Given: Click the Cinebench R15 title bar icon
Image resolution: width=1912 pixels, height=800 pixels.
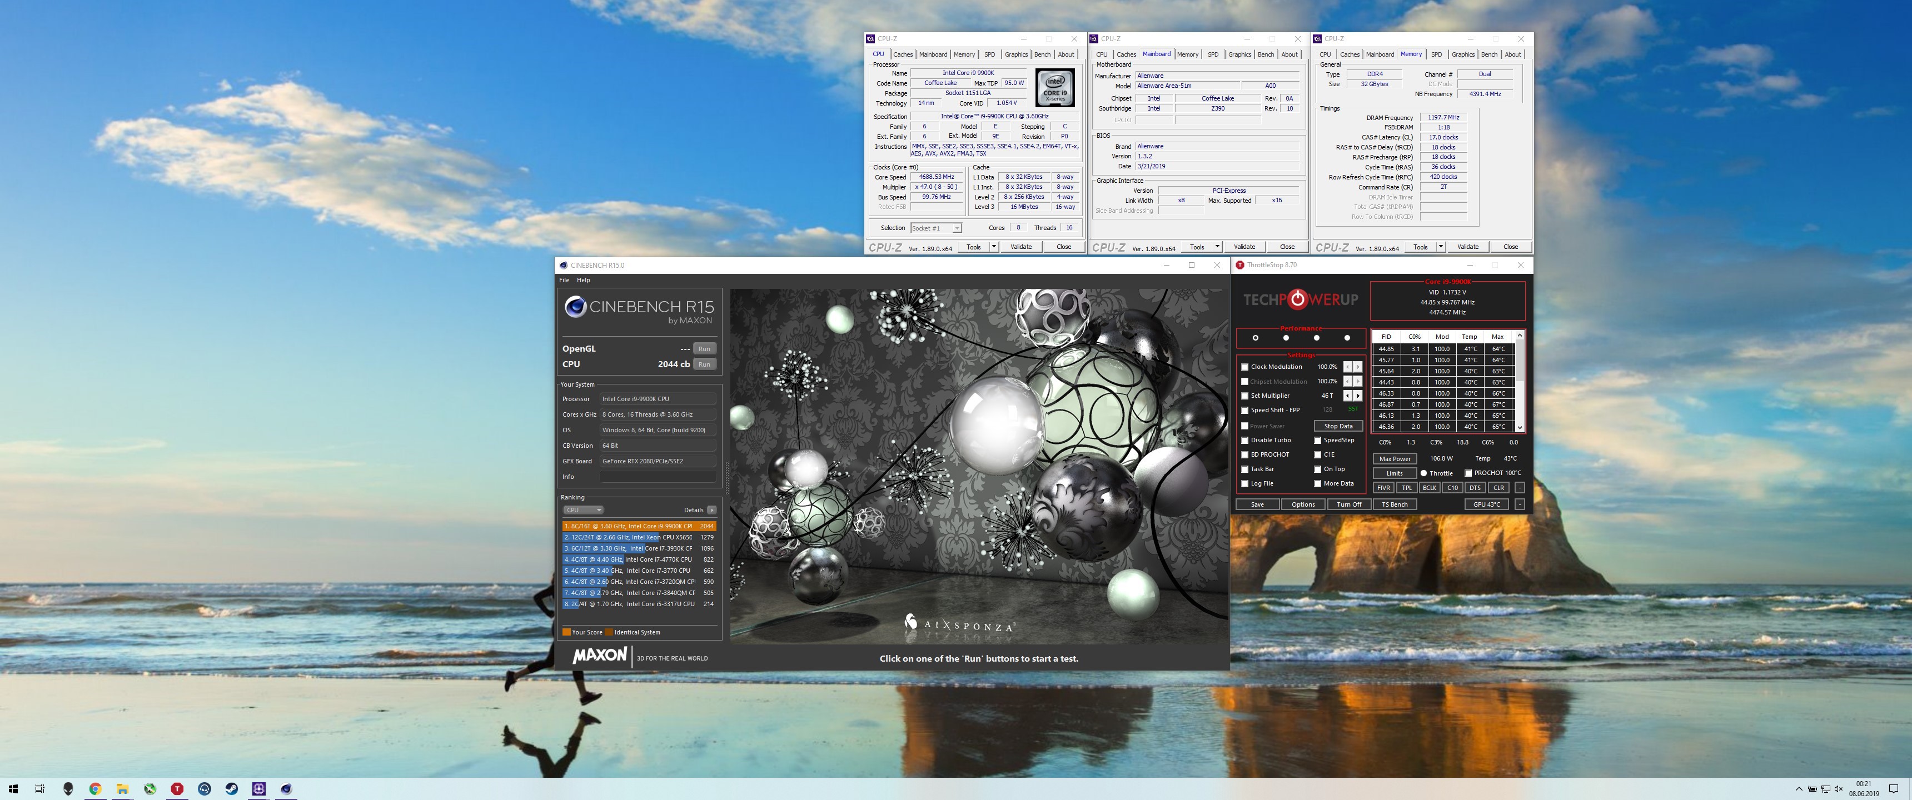Looking at the screenshot, I should [564, 265].
